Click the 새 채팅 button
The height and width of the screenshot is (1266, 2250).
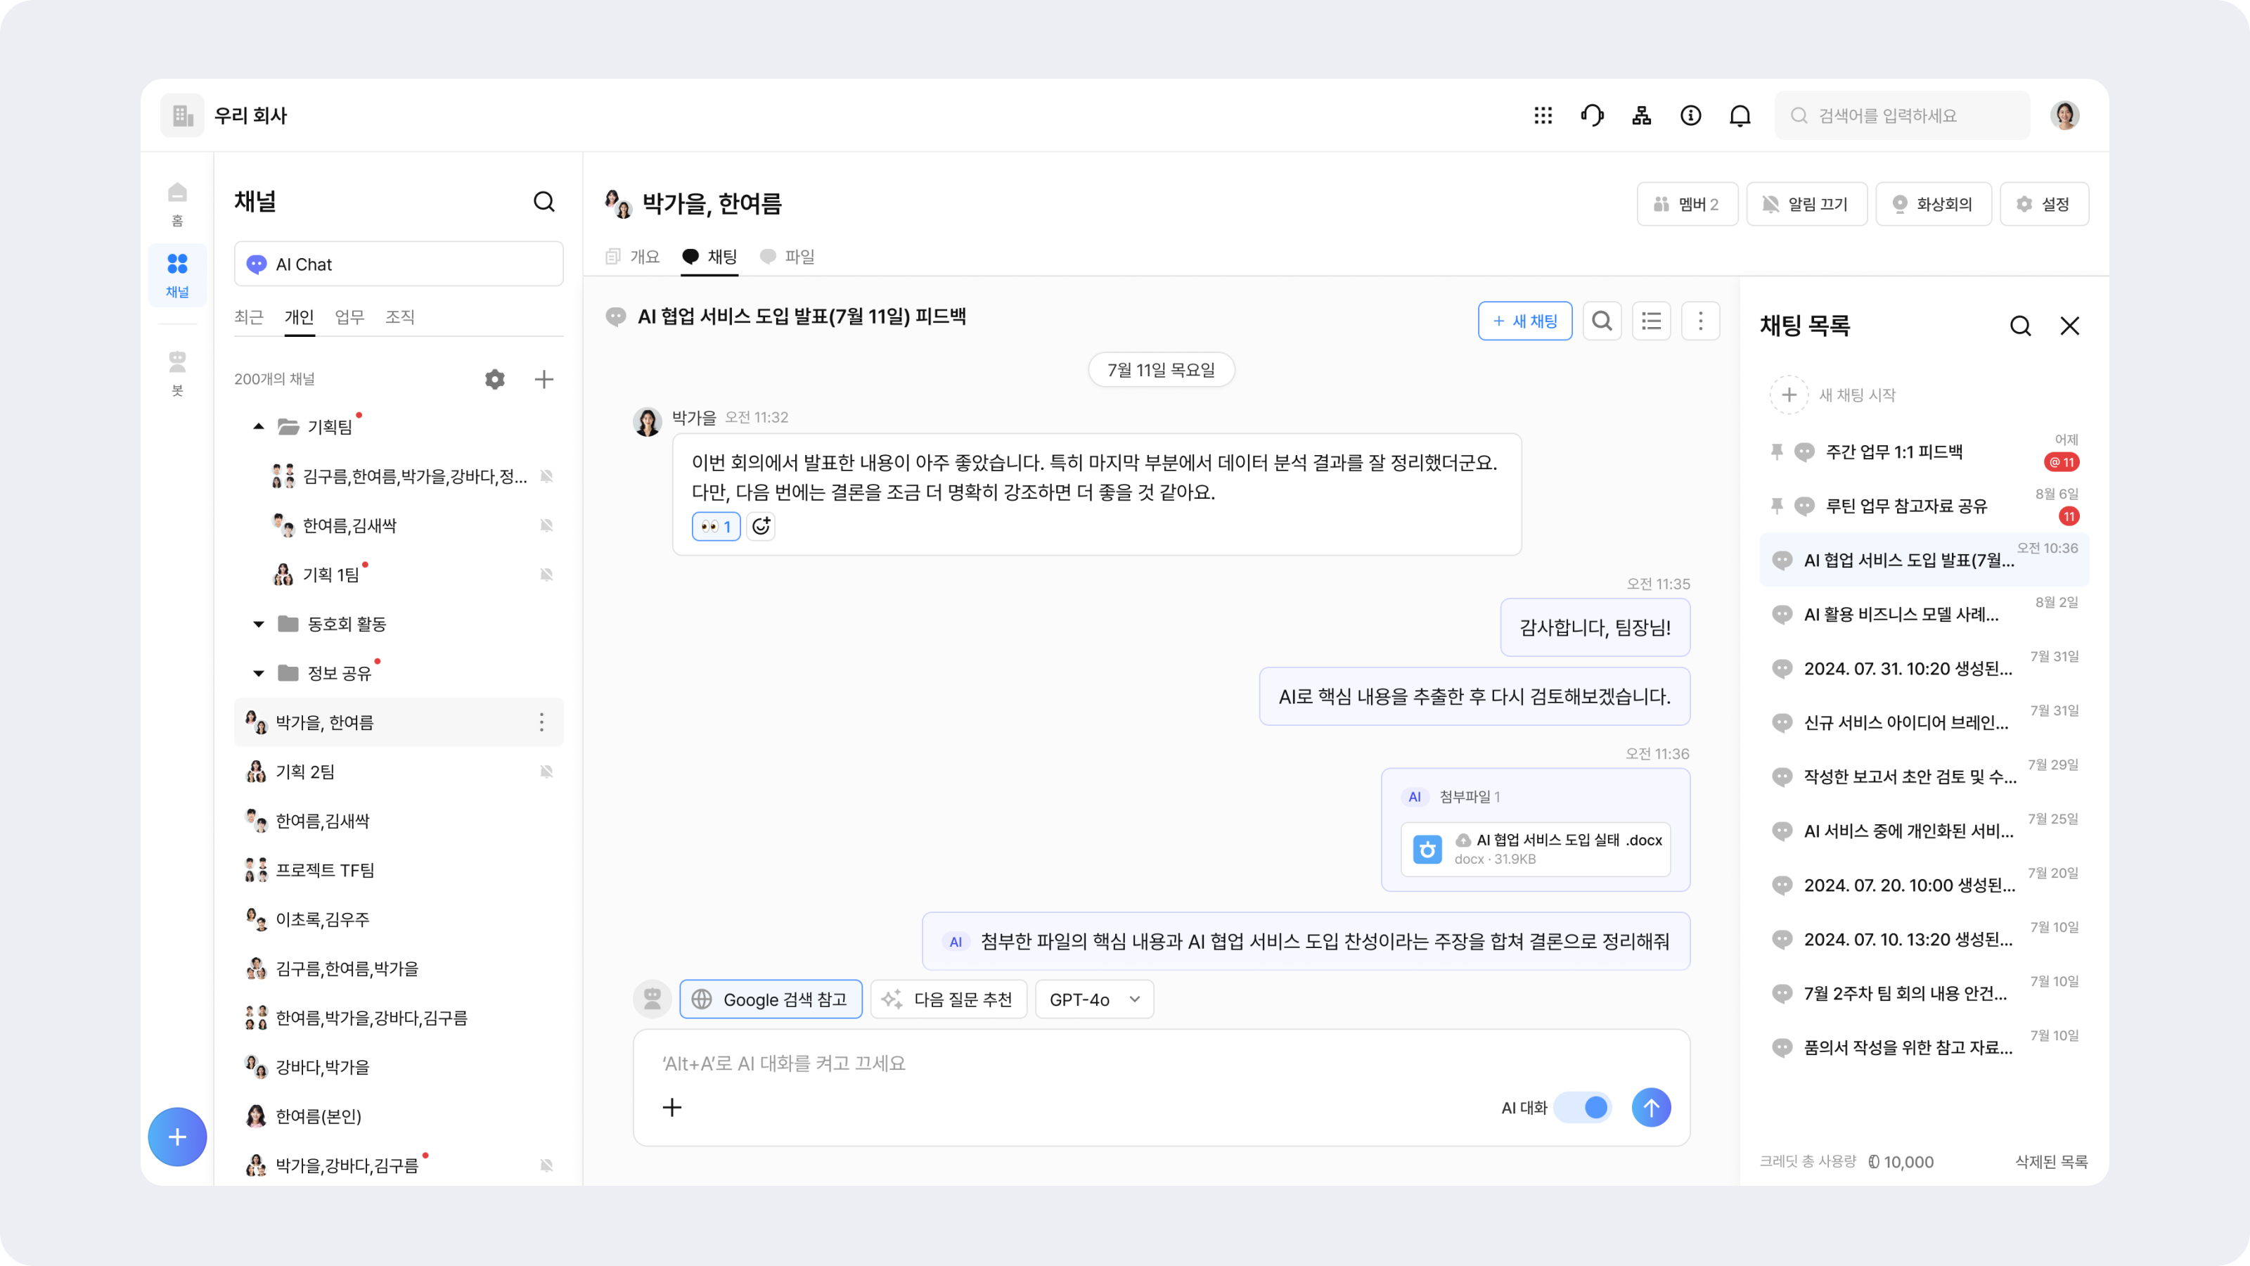(1524, 321)
